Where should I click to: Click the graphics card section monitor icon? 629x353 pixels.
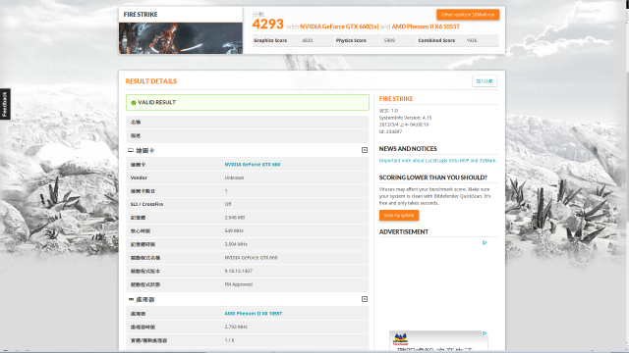pyautogui.click(x=131, y=150)
